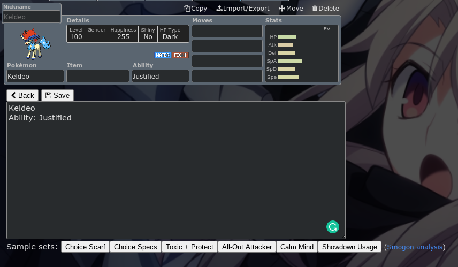Go Back from the import view
458x267 pixels.
coord(22,95)
